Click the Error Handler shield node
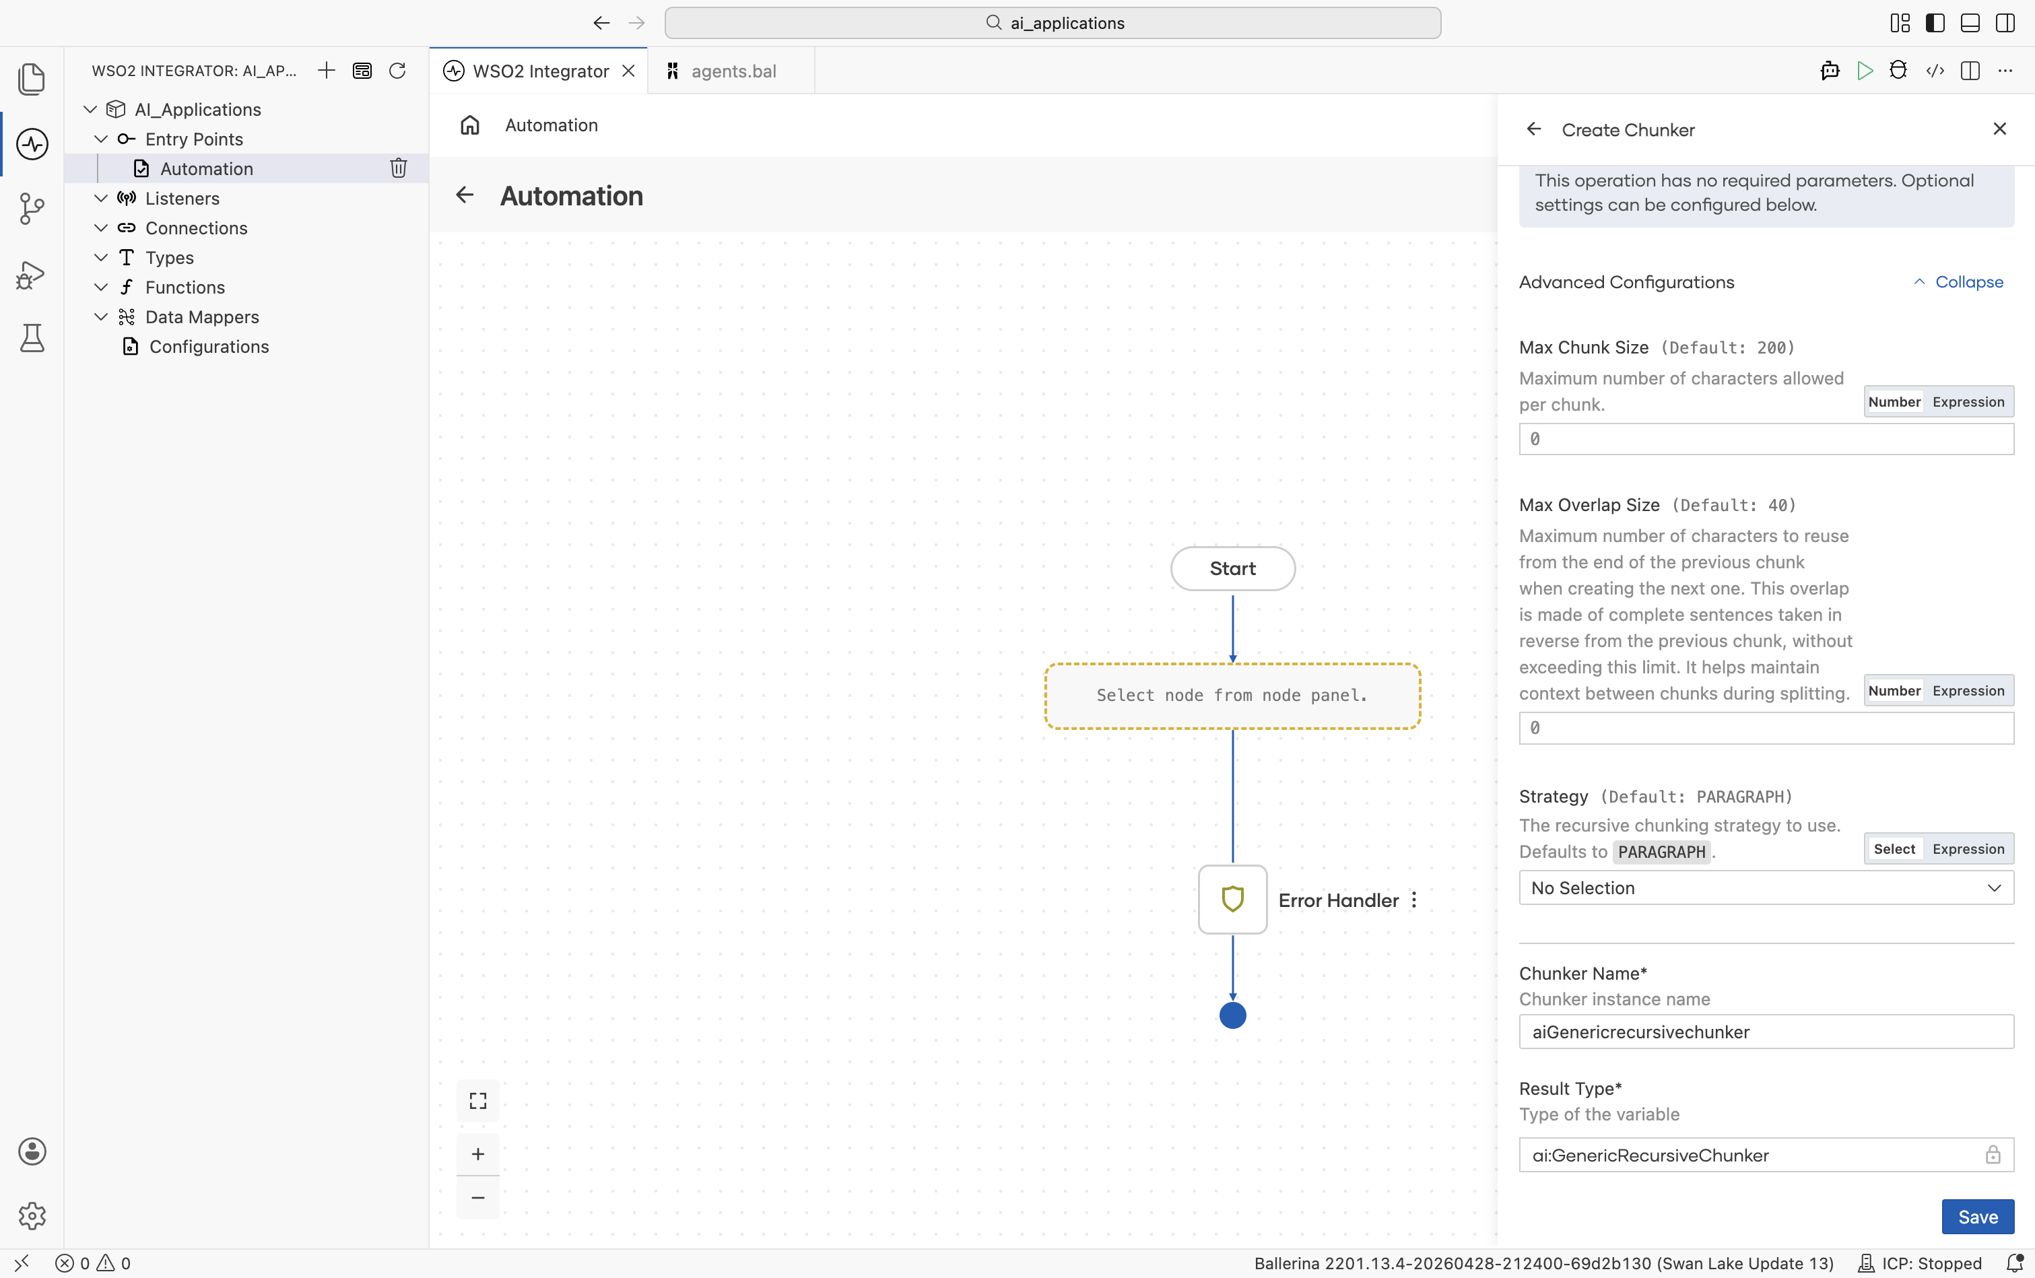 [1232, 900]
